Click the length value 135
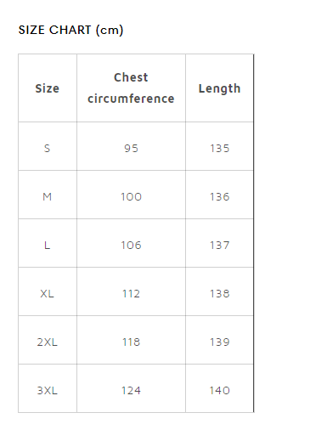This screenshot has height=441, width=310. pos(219,149)
